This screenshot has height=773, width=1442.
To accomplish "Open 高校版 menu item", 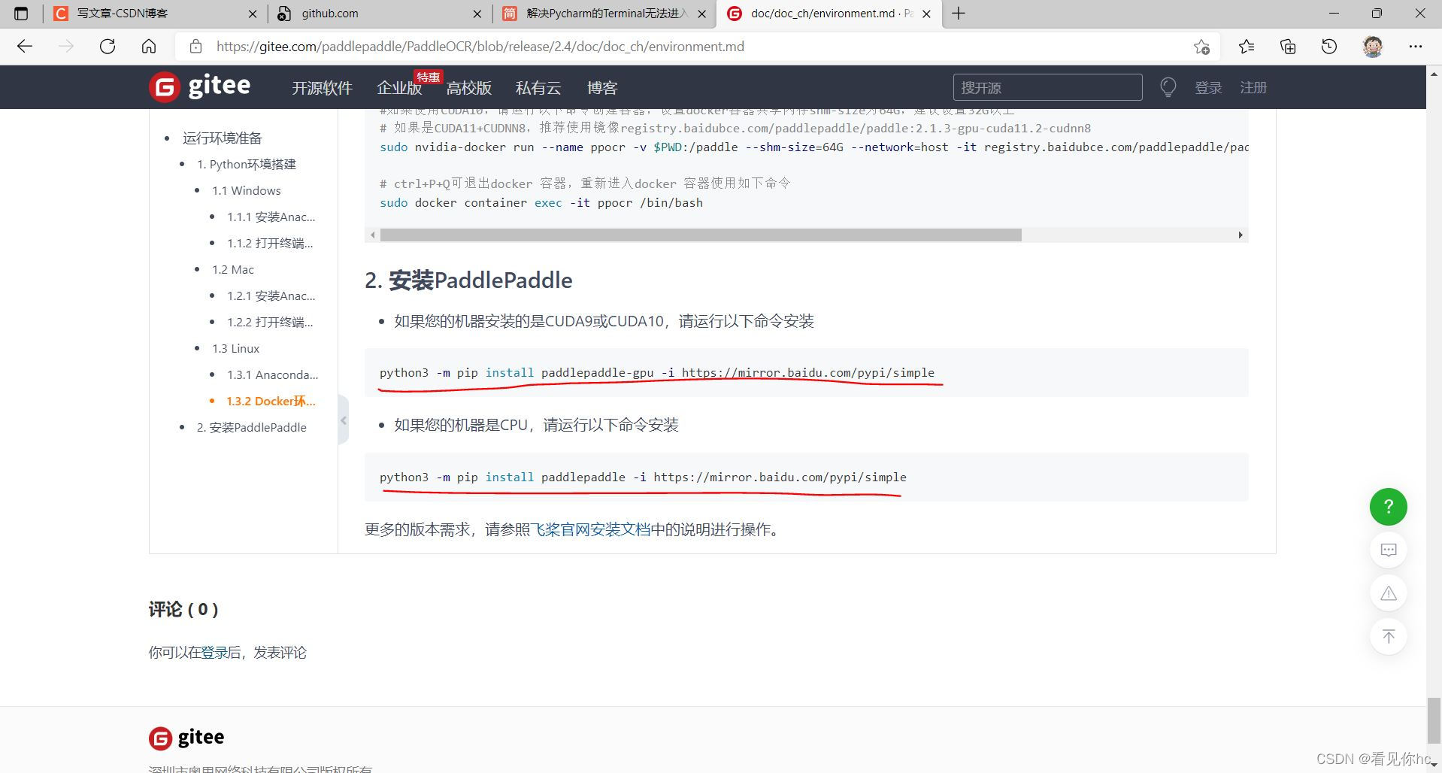I will point(469,88).
